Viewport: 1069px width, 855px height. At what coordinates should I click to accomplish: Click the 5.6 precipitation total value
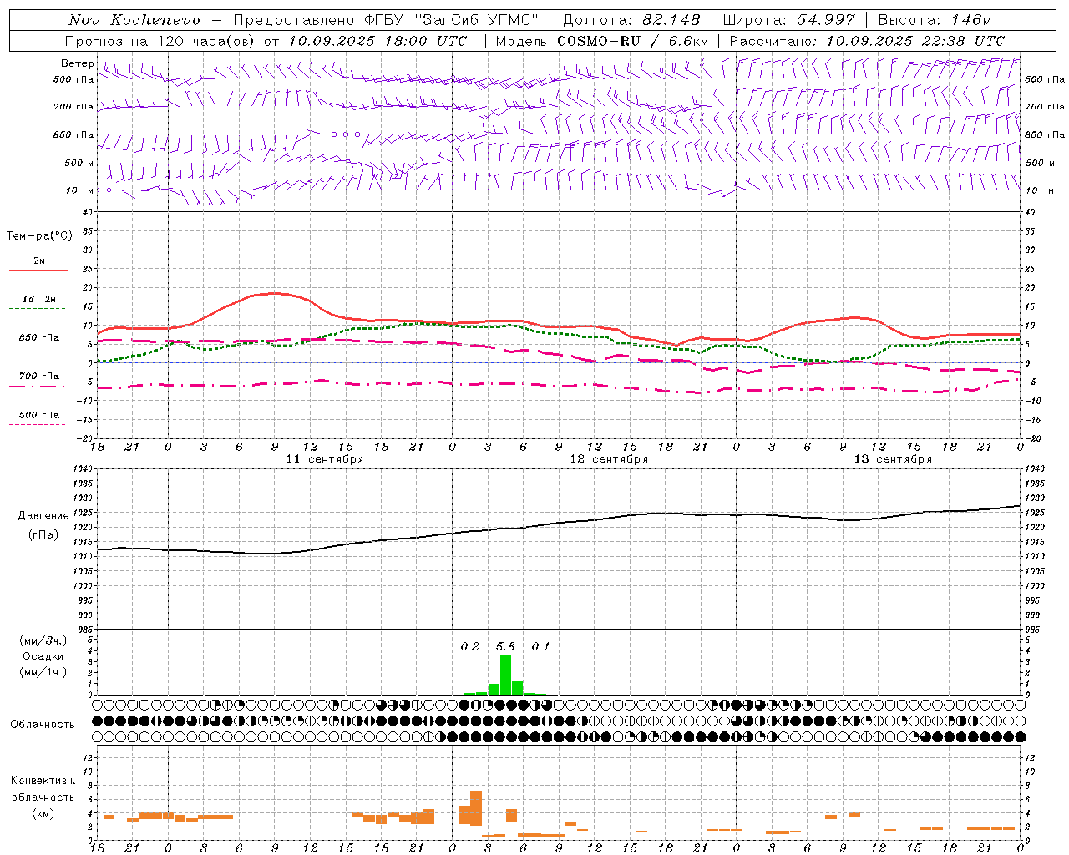[505, 647]
